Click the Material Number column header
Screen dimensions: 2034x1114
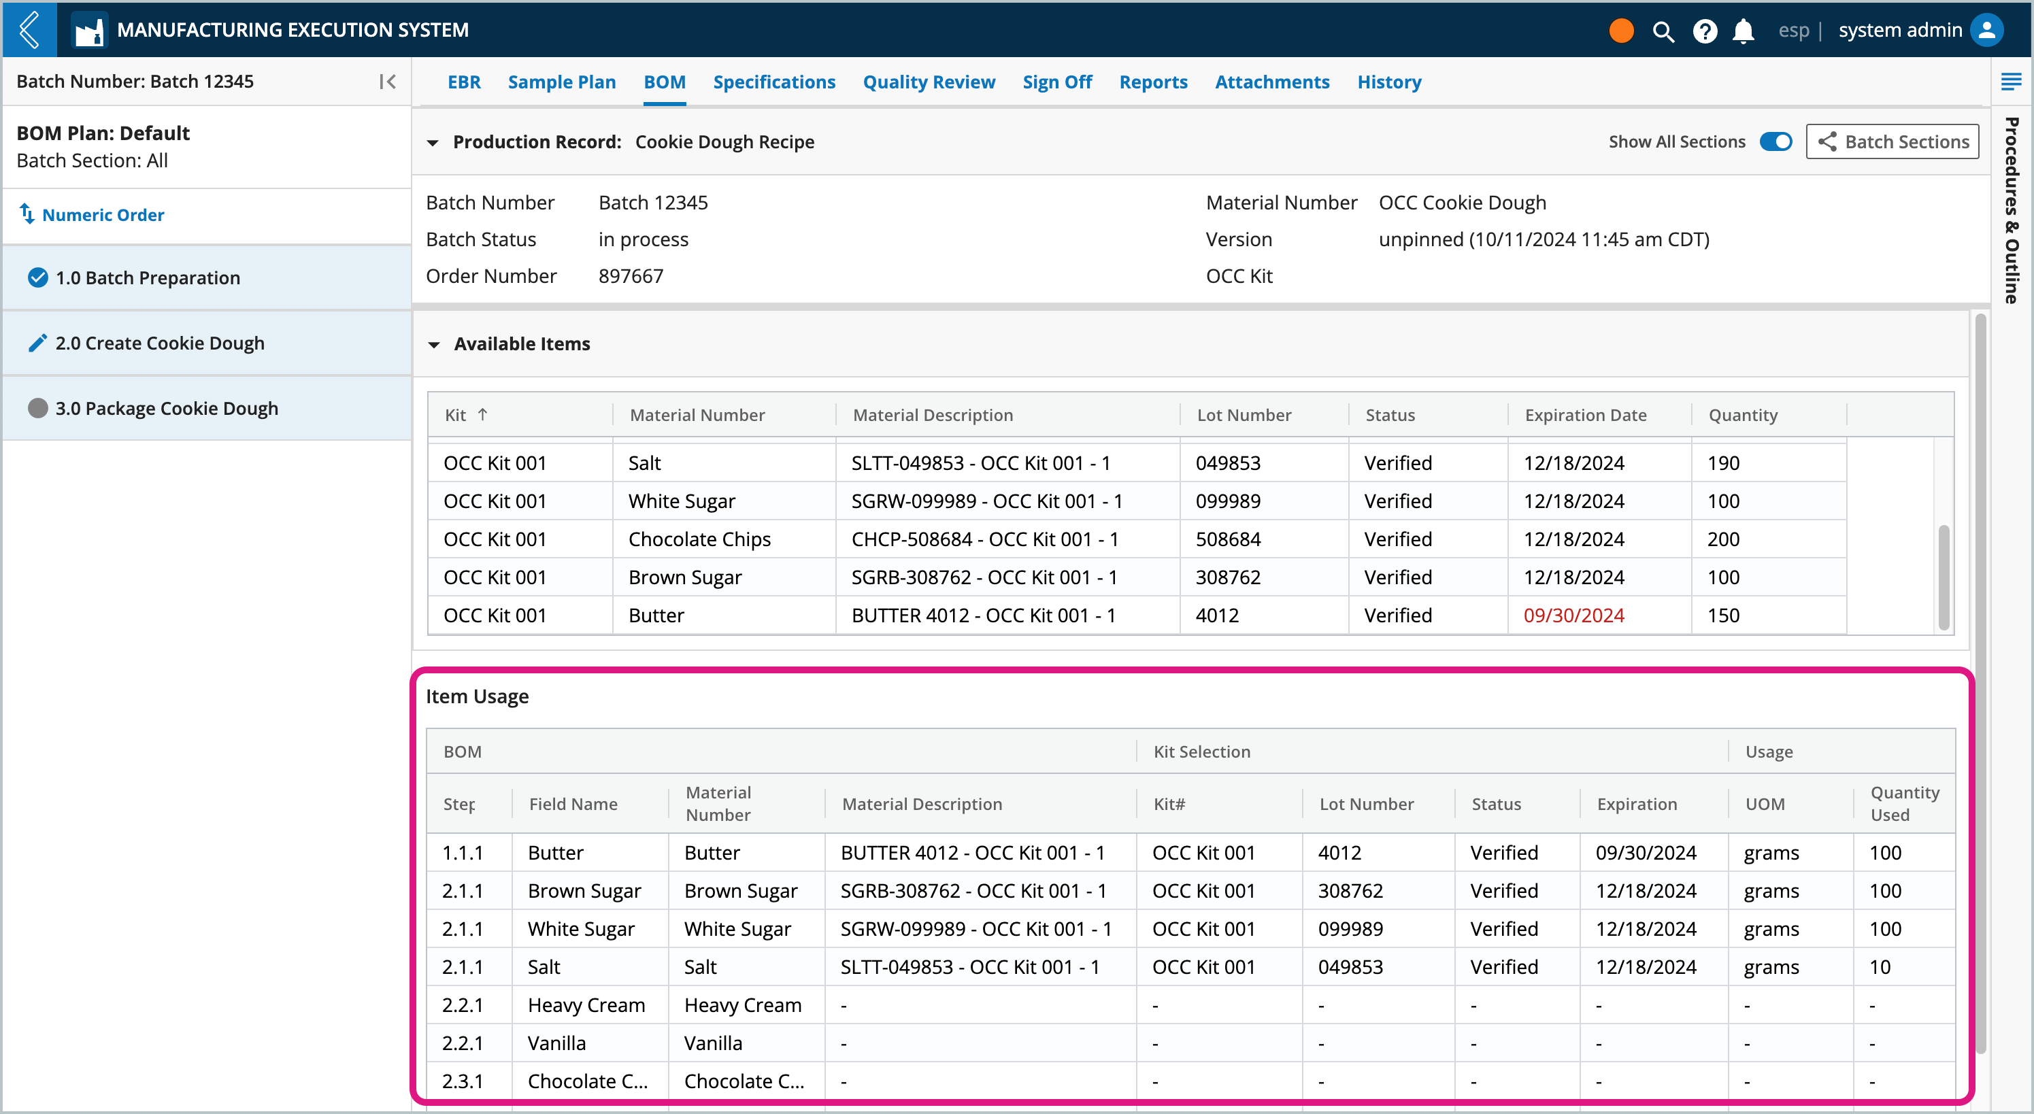point(697,414)
